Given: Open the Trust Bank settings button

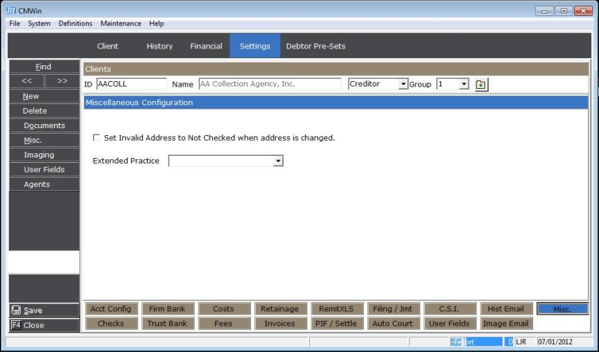Looking at the screenshot, I should tap(167, 324).
